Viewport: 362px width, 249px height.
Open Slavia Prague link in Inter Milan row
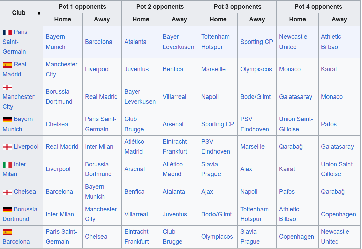(211, 169)
